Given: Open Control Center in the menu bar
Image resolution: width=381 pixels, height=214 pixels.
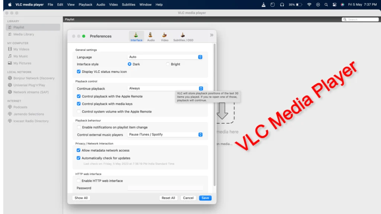Looking at the screenshot, I should (x=334, y=4).
